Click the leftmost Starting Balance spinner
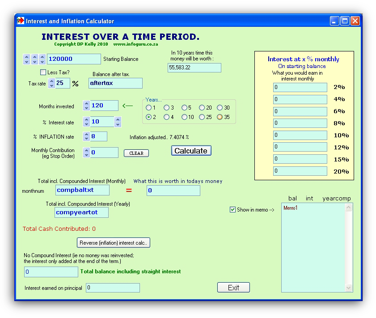Image resolution: width=376 pixels, height=318 pixels. [x=26, y=59]
